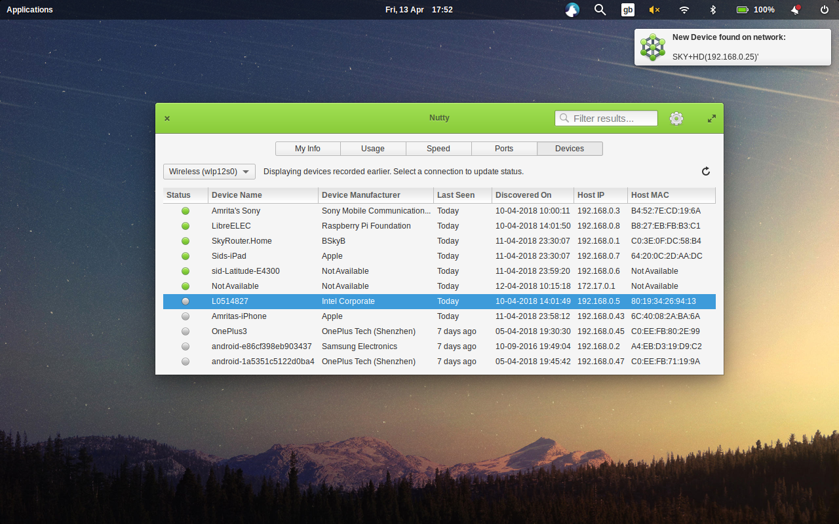Sort by the Host MAC column header

tap(671, 195)
